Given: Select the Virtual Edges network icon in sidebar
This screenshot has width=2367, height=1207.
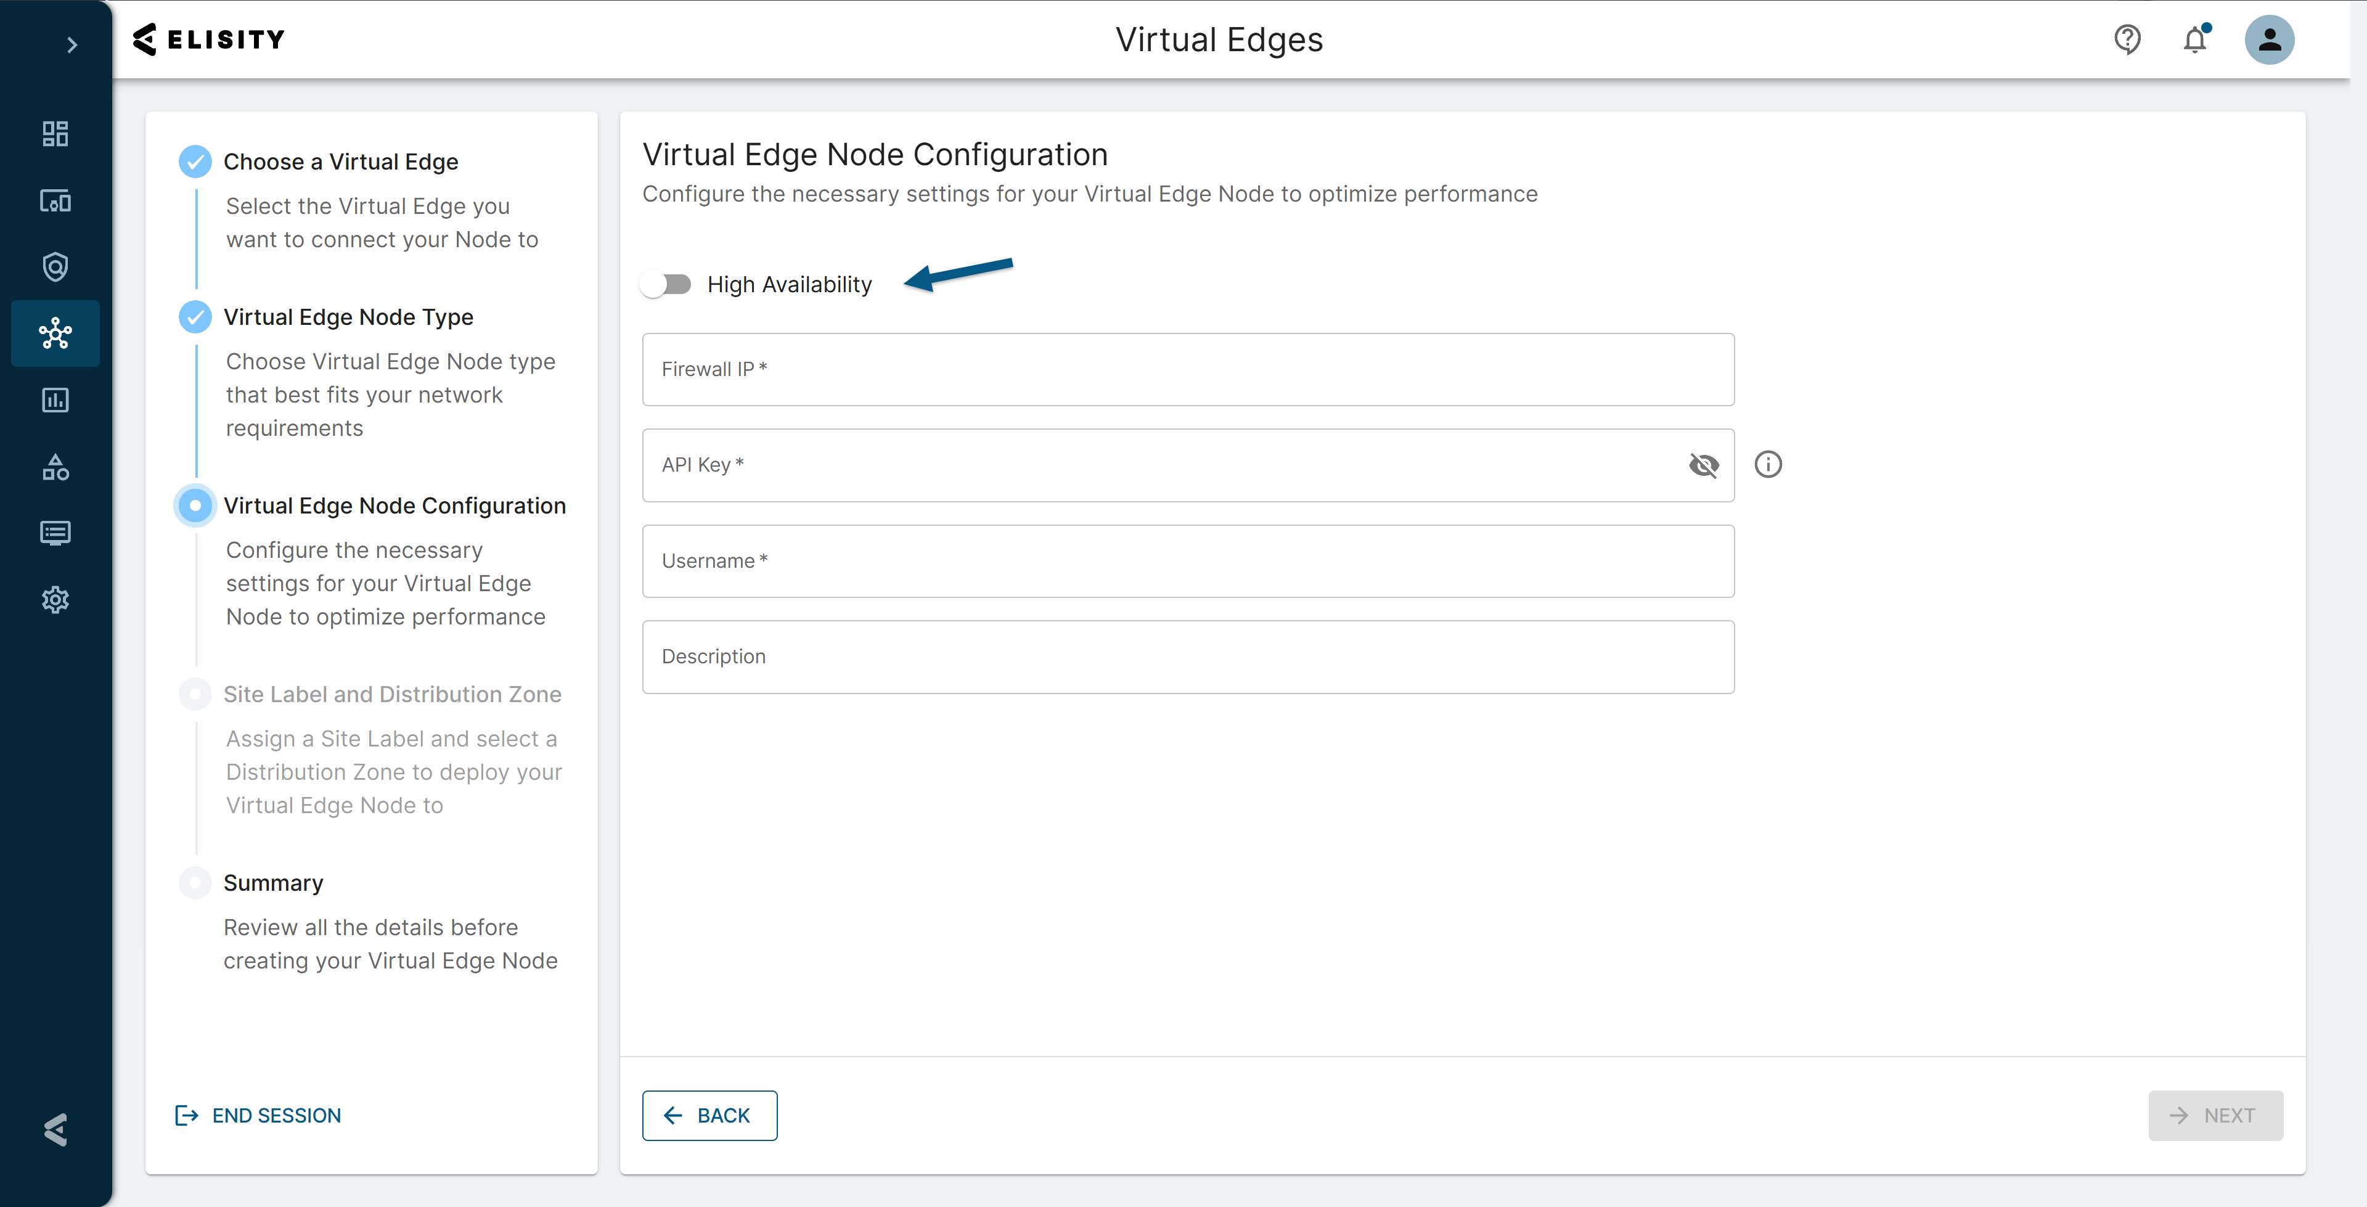Looking at the screenshot, I should [55, 333].
